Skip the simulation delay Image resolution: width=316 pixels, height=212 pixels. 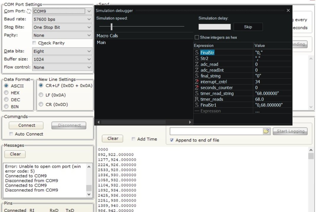[x=248, y=27]
